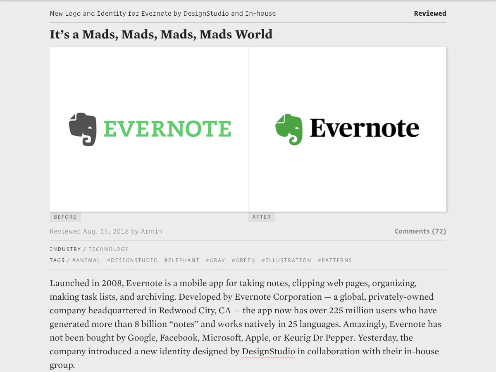Click the gray elephant icon in the Before logo

click(x=83, y=129)
